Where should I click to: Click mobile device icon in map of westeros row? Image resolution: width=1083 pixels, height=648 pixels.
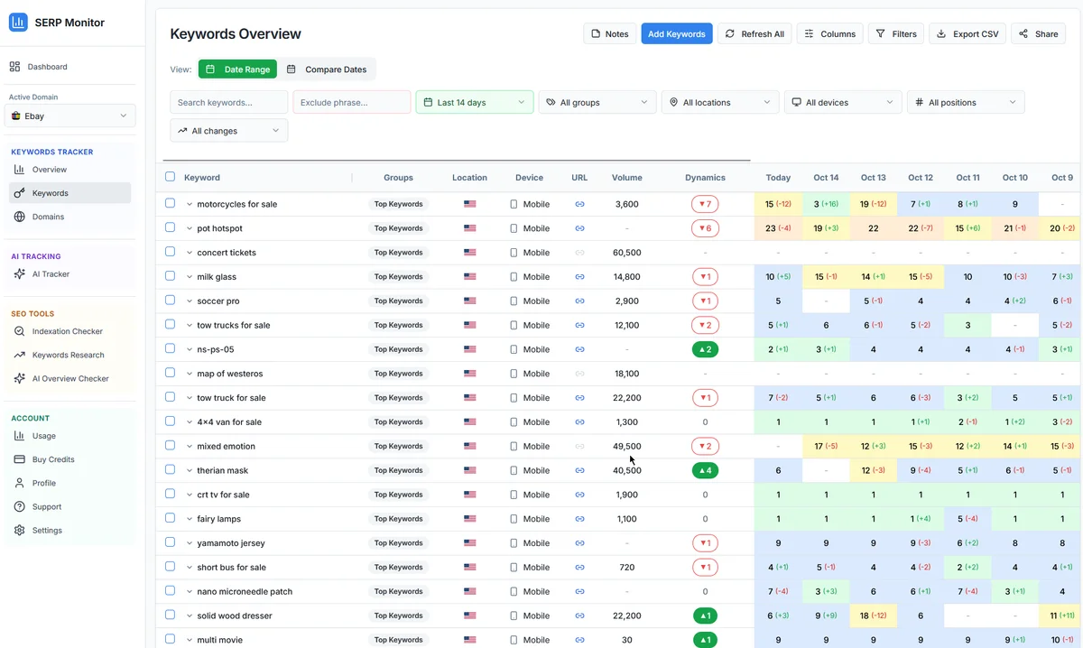(514, 374)
